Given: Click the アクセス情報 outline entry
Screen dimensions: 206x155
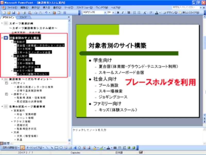Looking at the screenshot, I should pos(22,121).
